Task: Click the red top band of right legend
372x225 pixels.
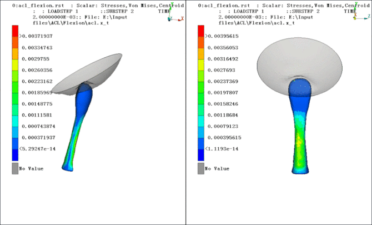Action: (x=200, y=36)
